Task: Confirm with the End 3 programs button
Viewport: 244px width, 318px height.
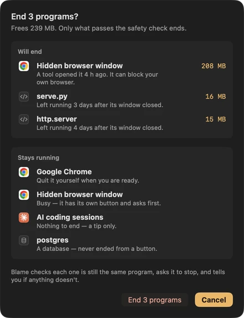Action: (x=155, y=300)
